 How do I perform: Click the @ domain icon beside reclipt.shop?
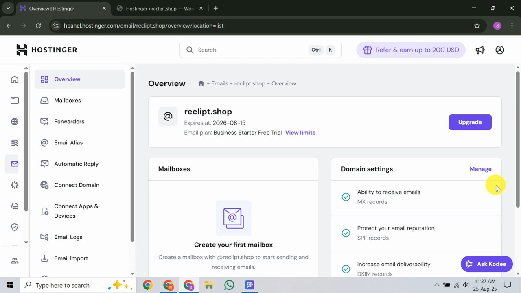coord(168,116)
